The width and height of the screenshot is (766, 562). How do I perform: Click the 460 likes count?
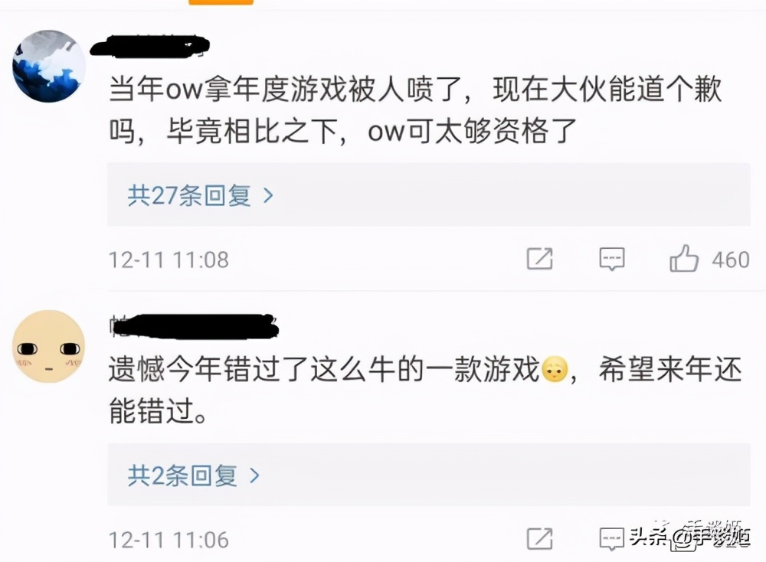coord(730,260)
